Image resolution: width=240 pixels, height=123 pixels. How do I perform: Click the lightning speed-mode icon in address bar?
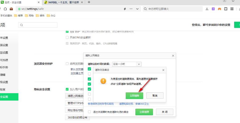(125, 9)
